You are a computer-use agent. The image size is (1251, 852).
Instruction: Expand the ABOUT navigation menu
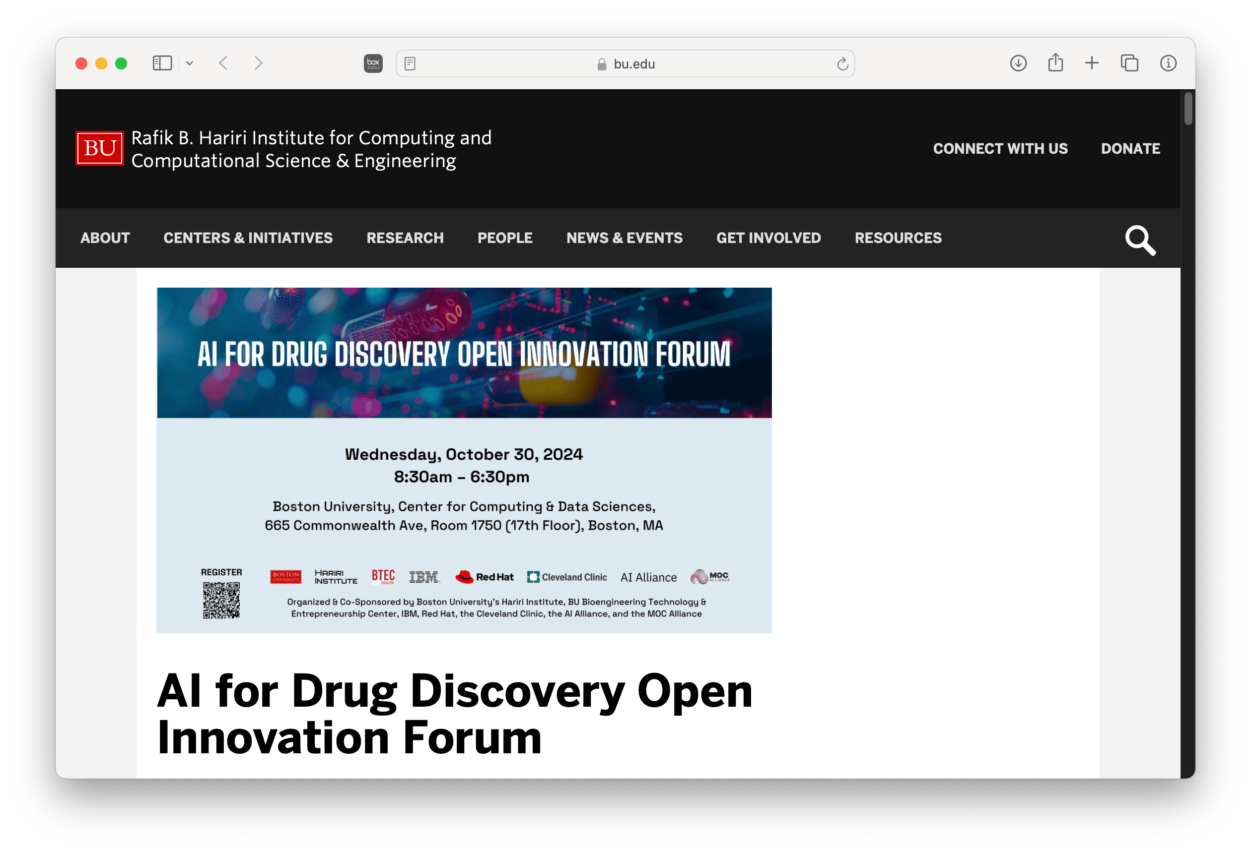tap(105, 238)
